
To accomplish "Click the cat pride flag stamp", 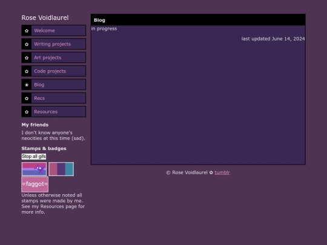I will 34,169.
